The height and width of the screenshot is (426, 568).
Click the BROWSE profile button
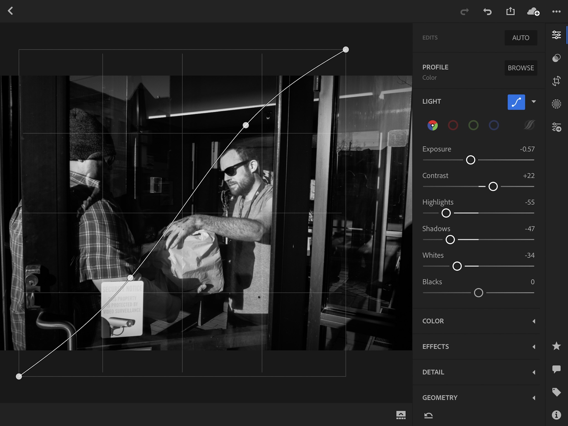[521, 68]
